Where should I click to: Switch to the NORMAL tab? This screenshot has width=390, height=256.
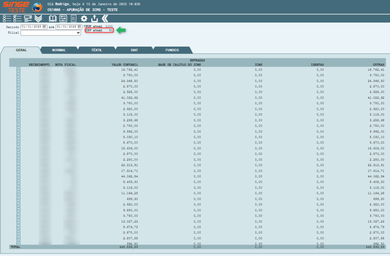[x=59, y=50]
